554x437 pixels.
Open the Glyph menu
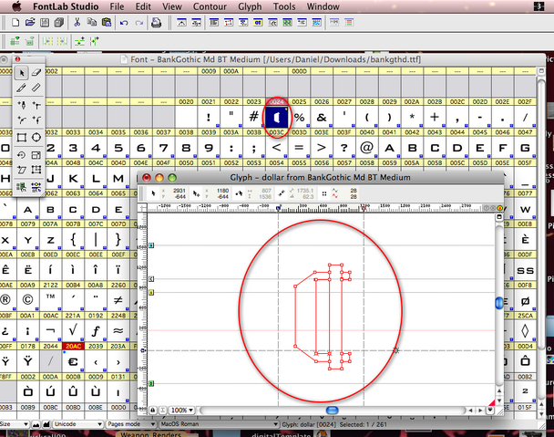(250, 6)
